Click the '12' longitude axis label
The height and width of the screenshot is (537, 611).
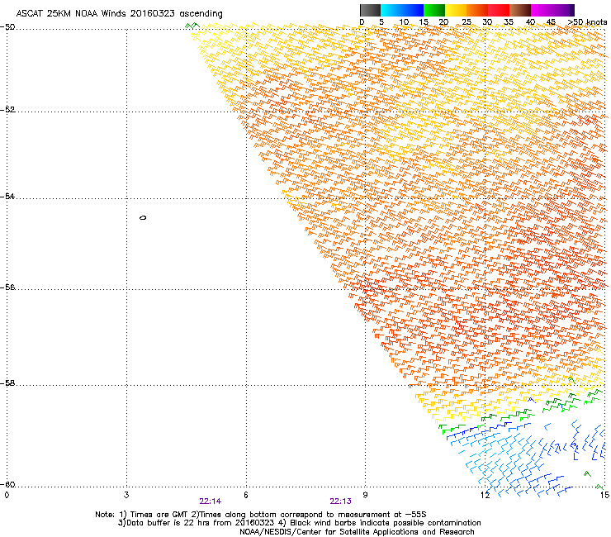tap(485, 495)
